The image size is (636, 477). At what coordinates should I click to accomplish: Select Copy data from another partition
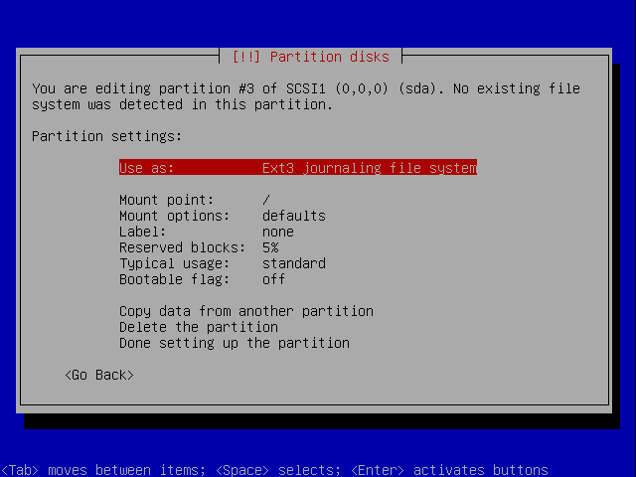[246, 311]
